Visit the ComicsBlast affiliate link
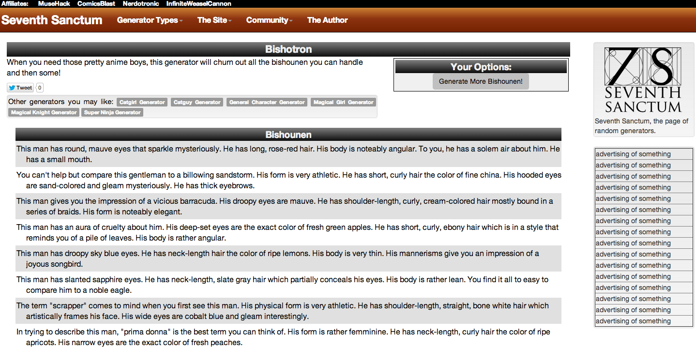696x349 pixels. coord(96,3)
